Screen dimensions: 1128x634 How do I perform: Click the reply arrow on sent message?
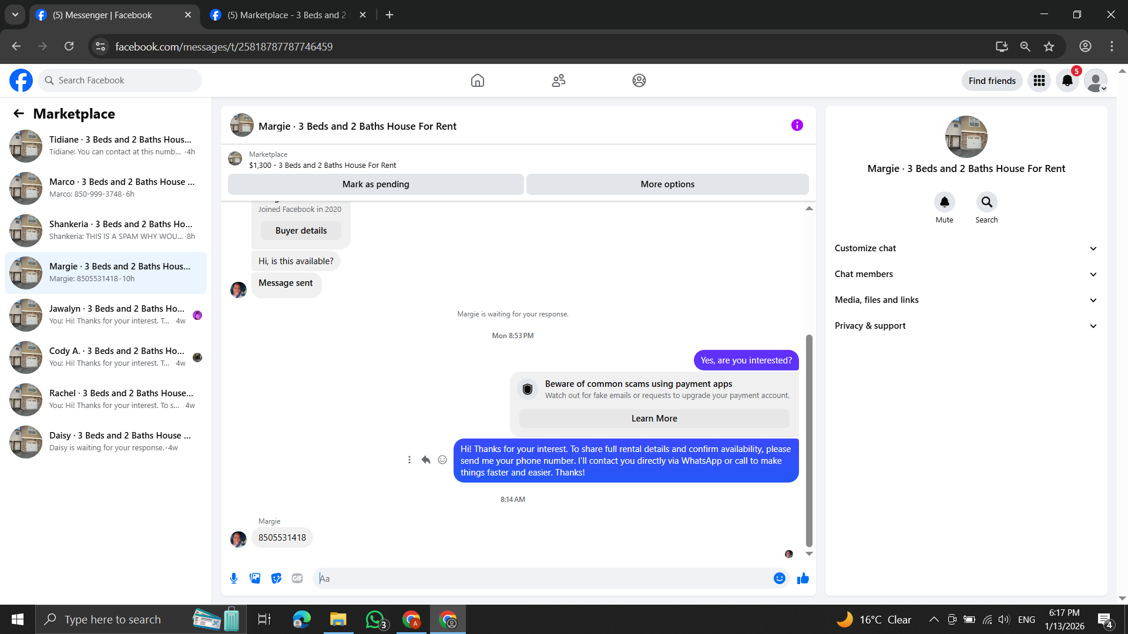426,460
